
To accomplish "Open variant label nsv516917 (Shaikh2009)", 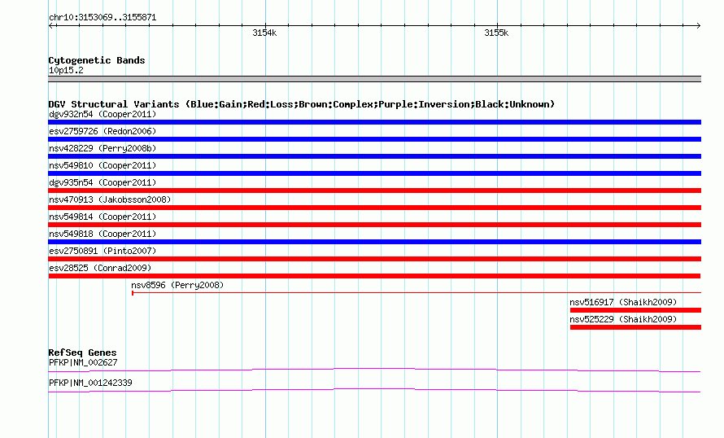I will pos(623,302).
